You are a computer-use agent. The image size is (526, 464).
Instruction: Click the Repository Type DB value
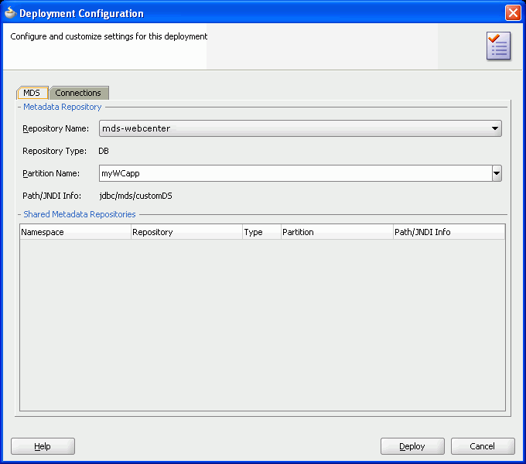(104, 151)
